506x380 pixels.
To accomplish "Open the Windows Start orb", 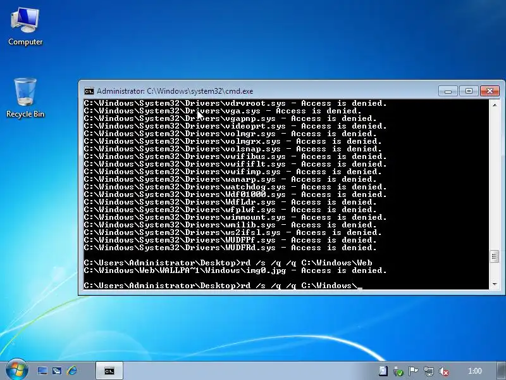I will click(x=17, y=370).
